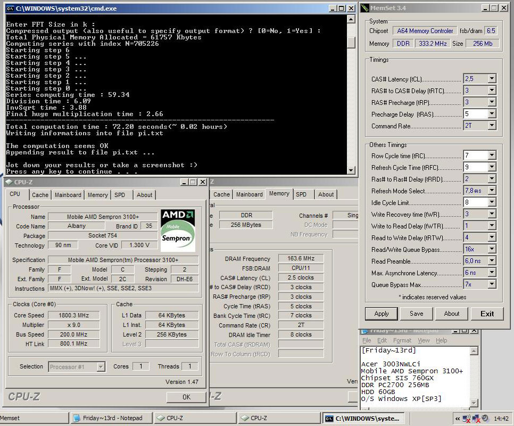Switch to the Cache tab in front CPU-Z
This screenshot has height=426, width=514.
40,195
